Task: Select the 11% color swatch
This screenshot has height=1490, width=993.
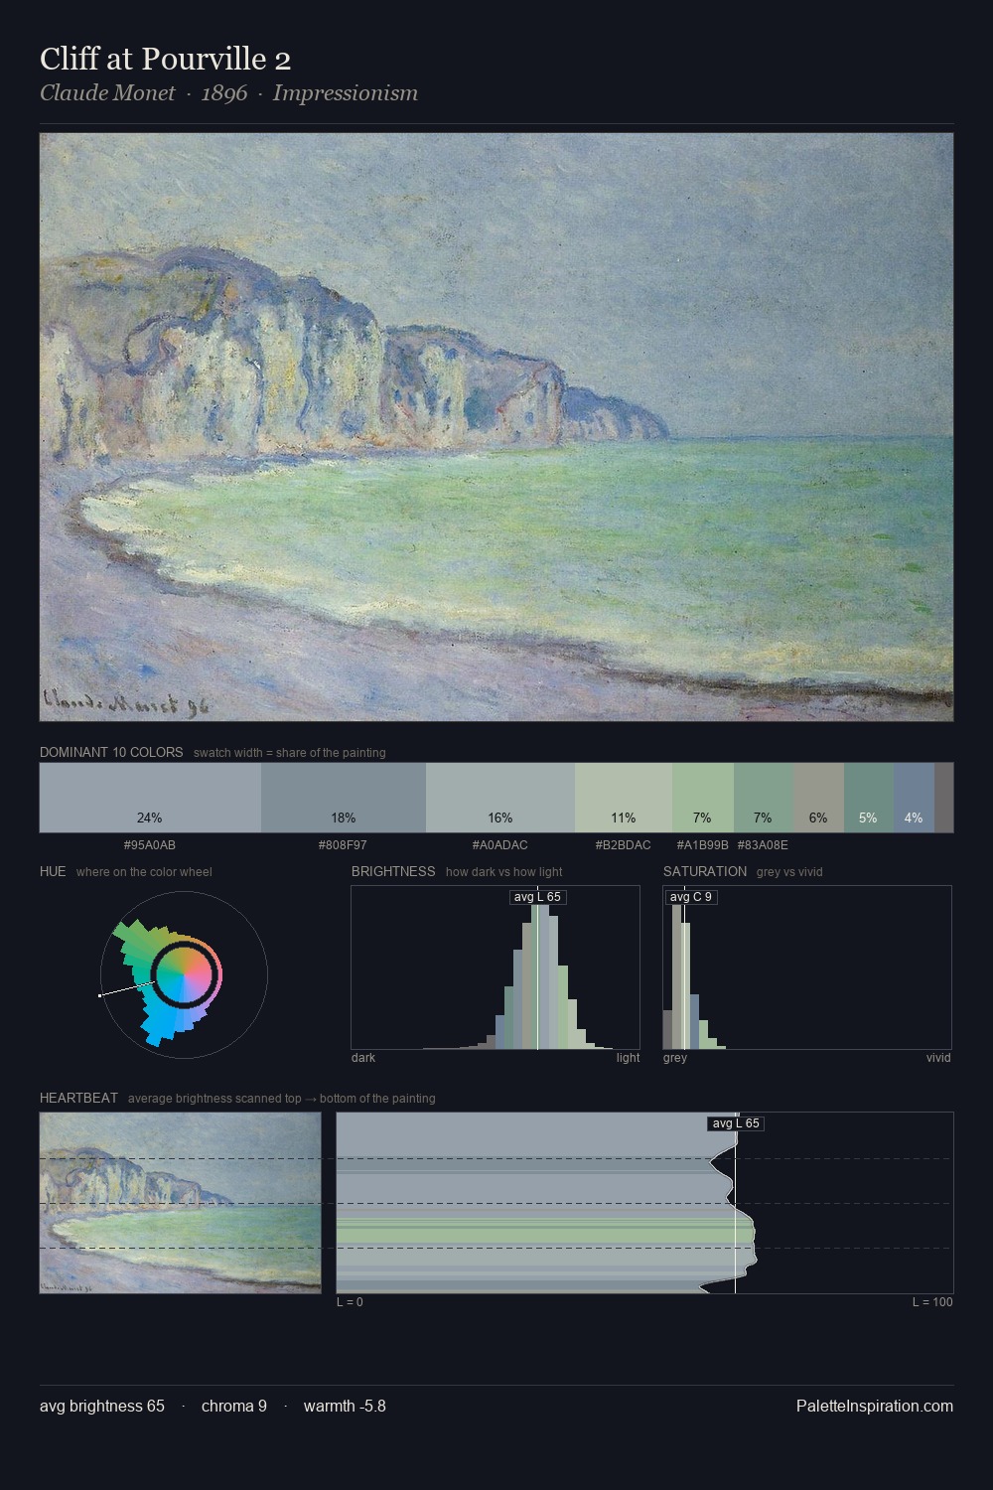Action: click(x=624, y=798)
